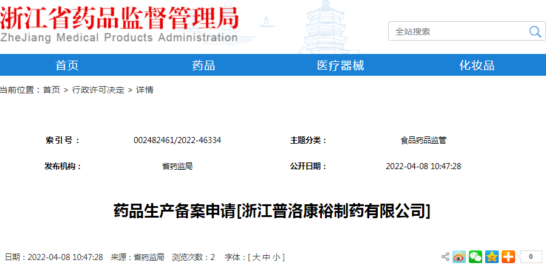
Task: Click ZheJiang Medical Products Administration subtitle
Action: click(x=119, y=37)
